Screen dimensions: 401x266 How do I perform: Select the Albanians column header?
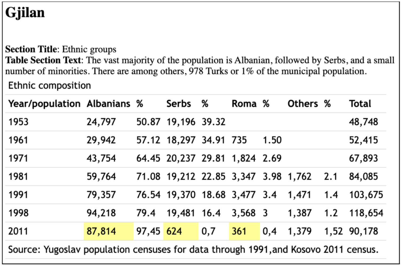pyautogui.click(x=108, y=104)
